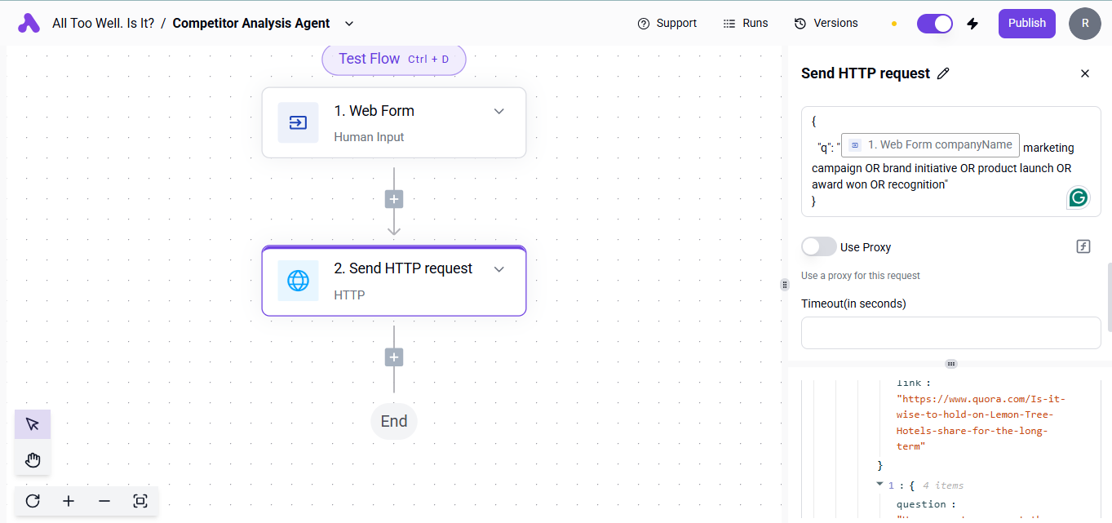Open the Runs page

coord(746,24)
